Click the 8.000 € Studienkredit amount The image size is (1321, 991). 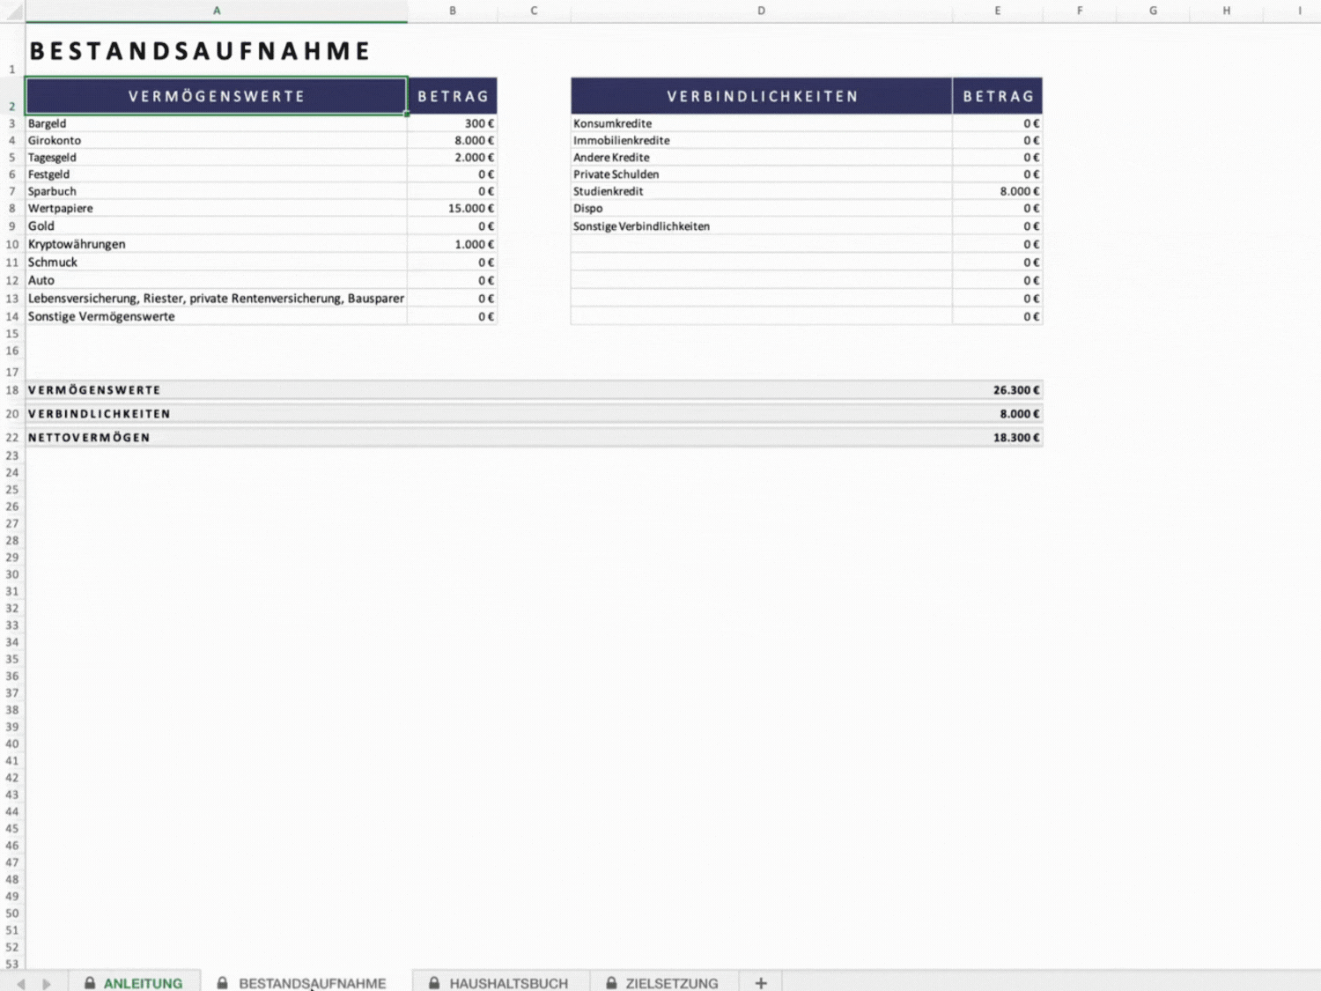pos(998,191)
